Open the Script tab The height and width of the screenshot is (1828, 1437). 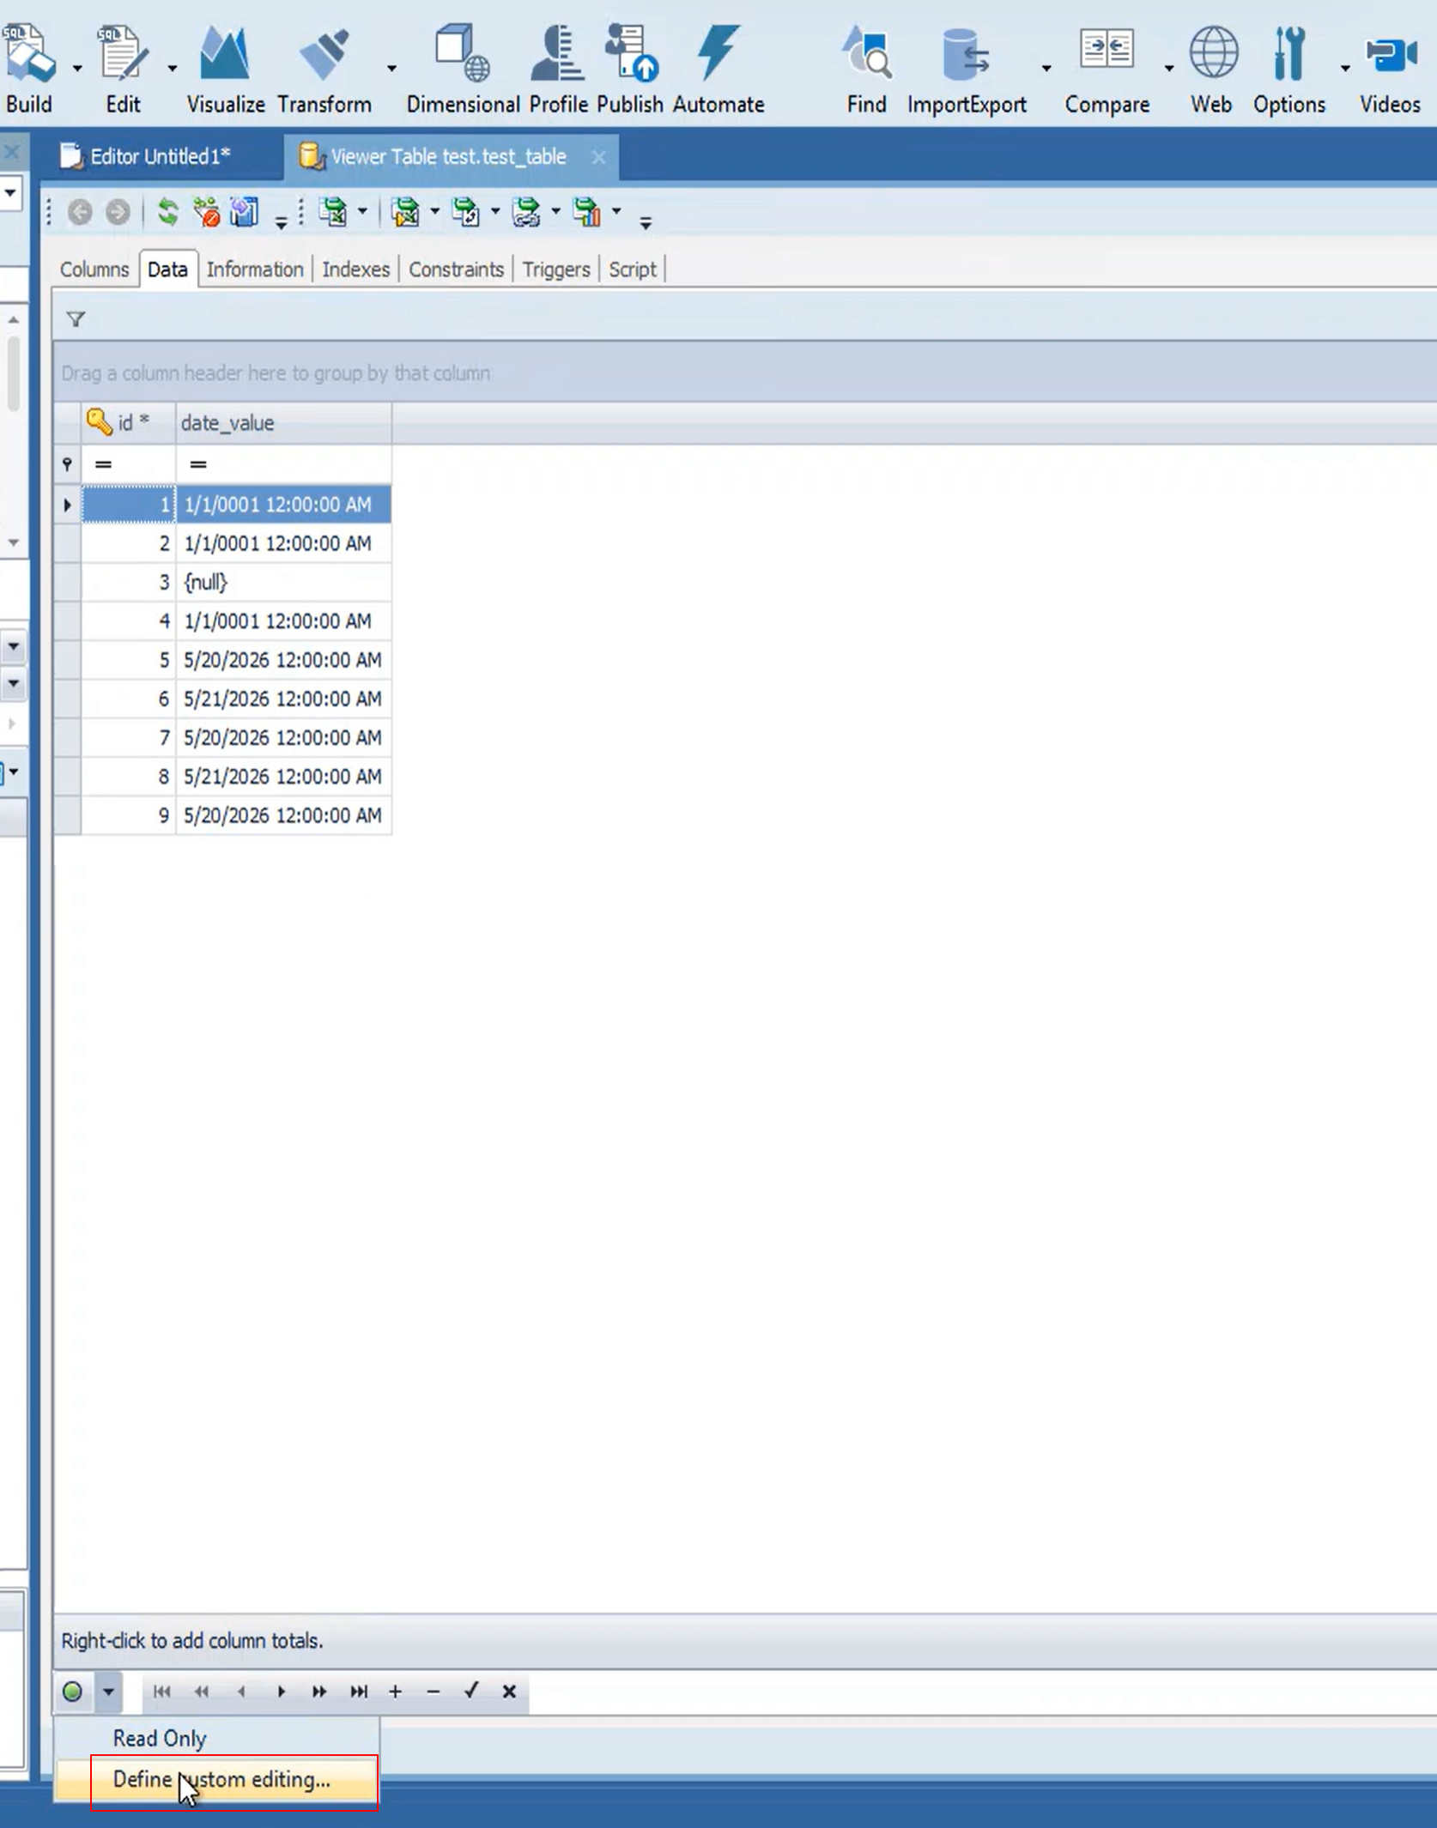(x=633, y=269)
